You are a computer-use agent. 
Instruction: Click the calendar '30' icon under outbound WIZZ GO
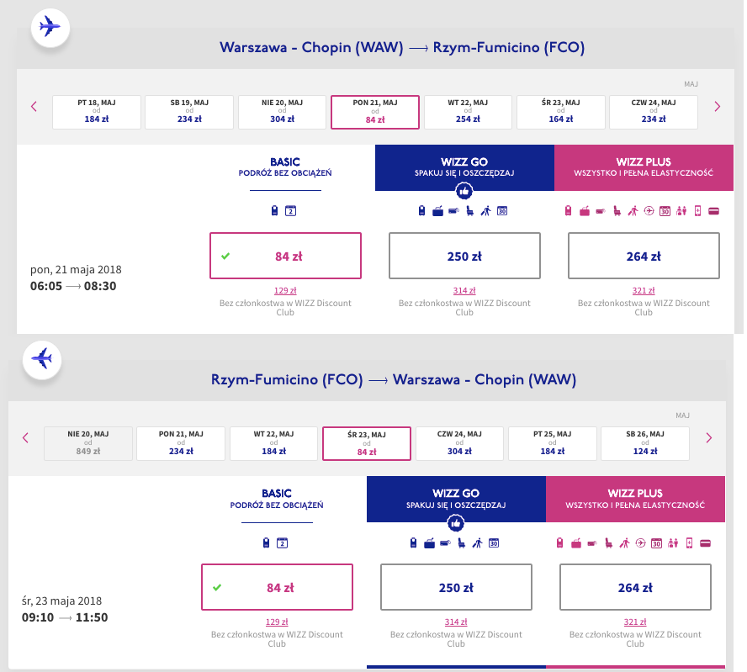pos(502,211)
